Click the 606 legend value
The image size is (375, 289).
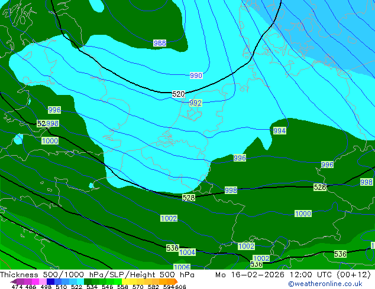coord(180,287)
